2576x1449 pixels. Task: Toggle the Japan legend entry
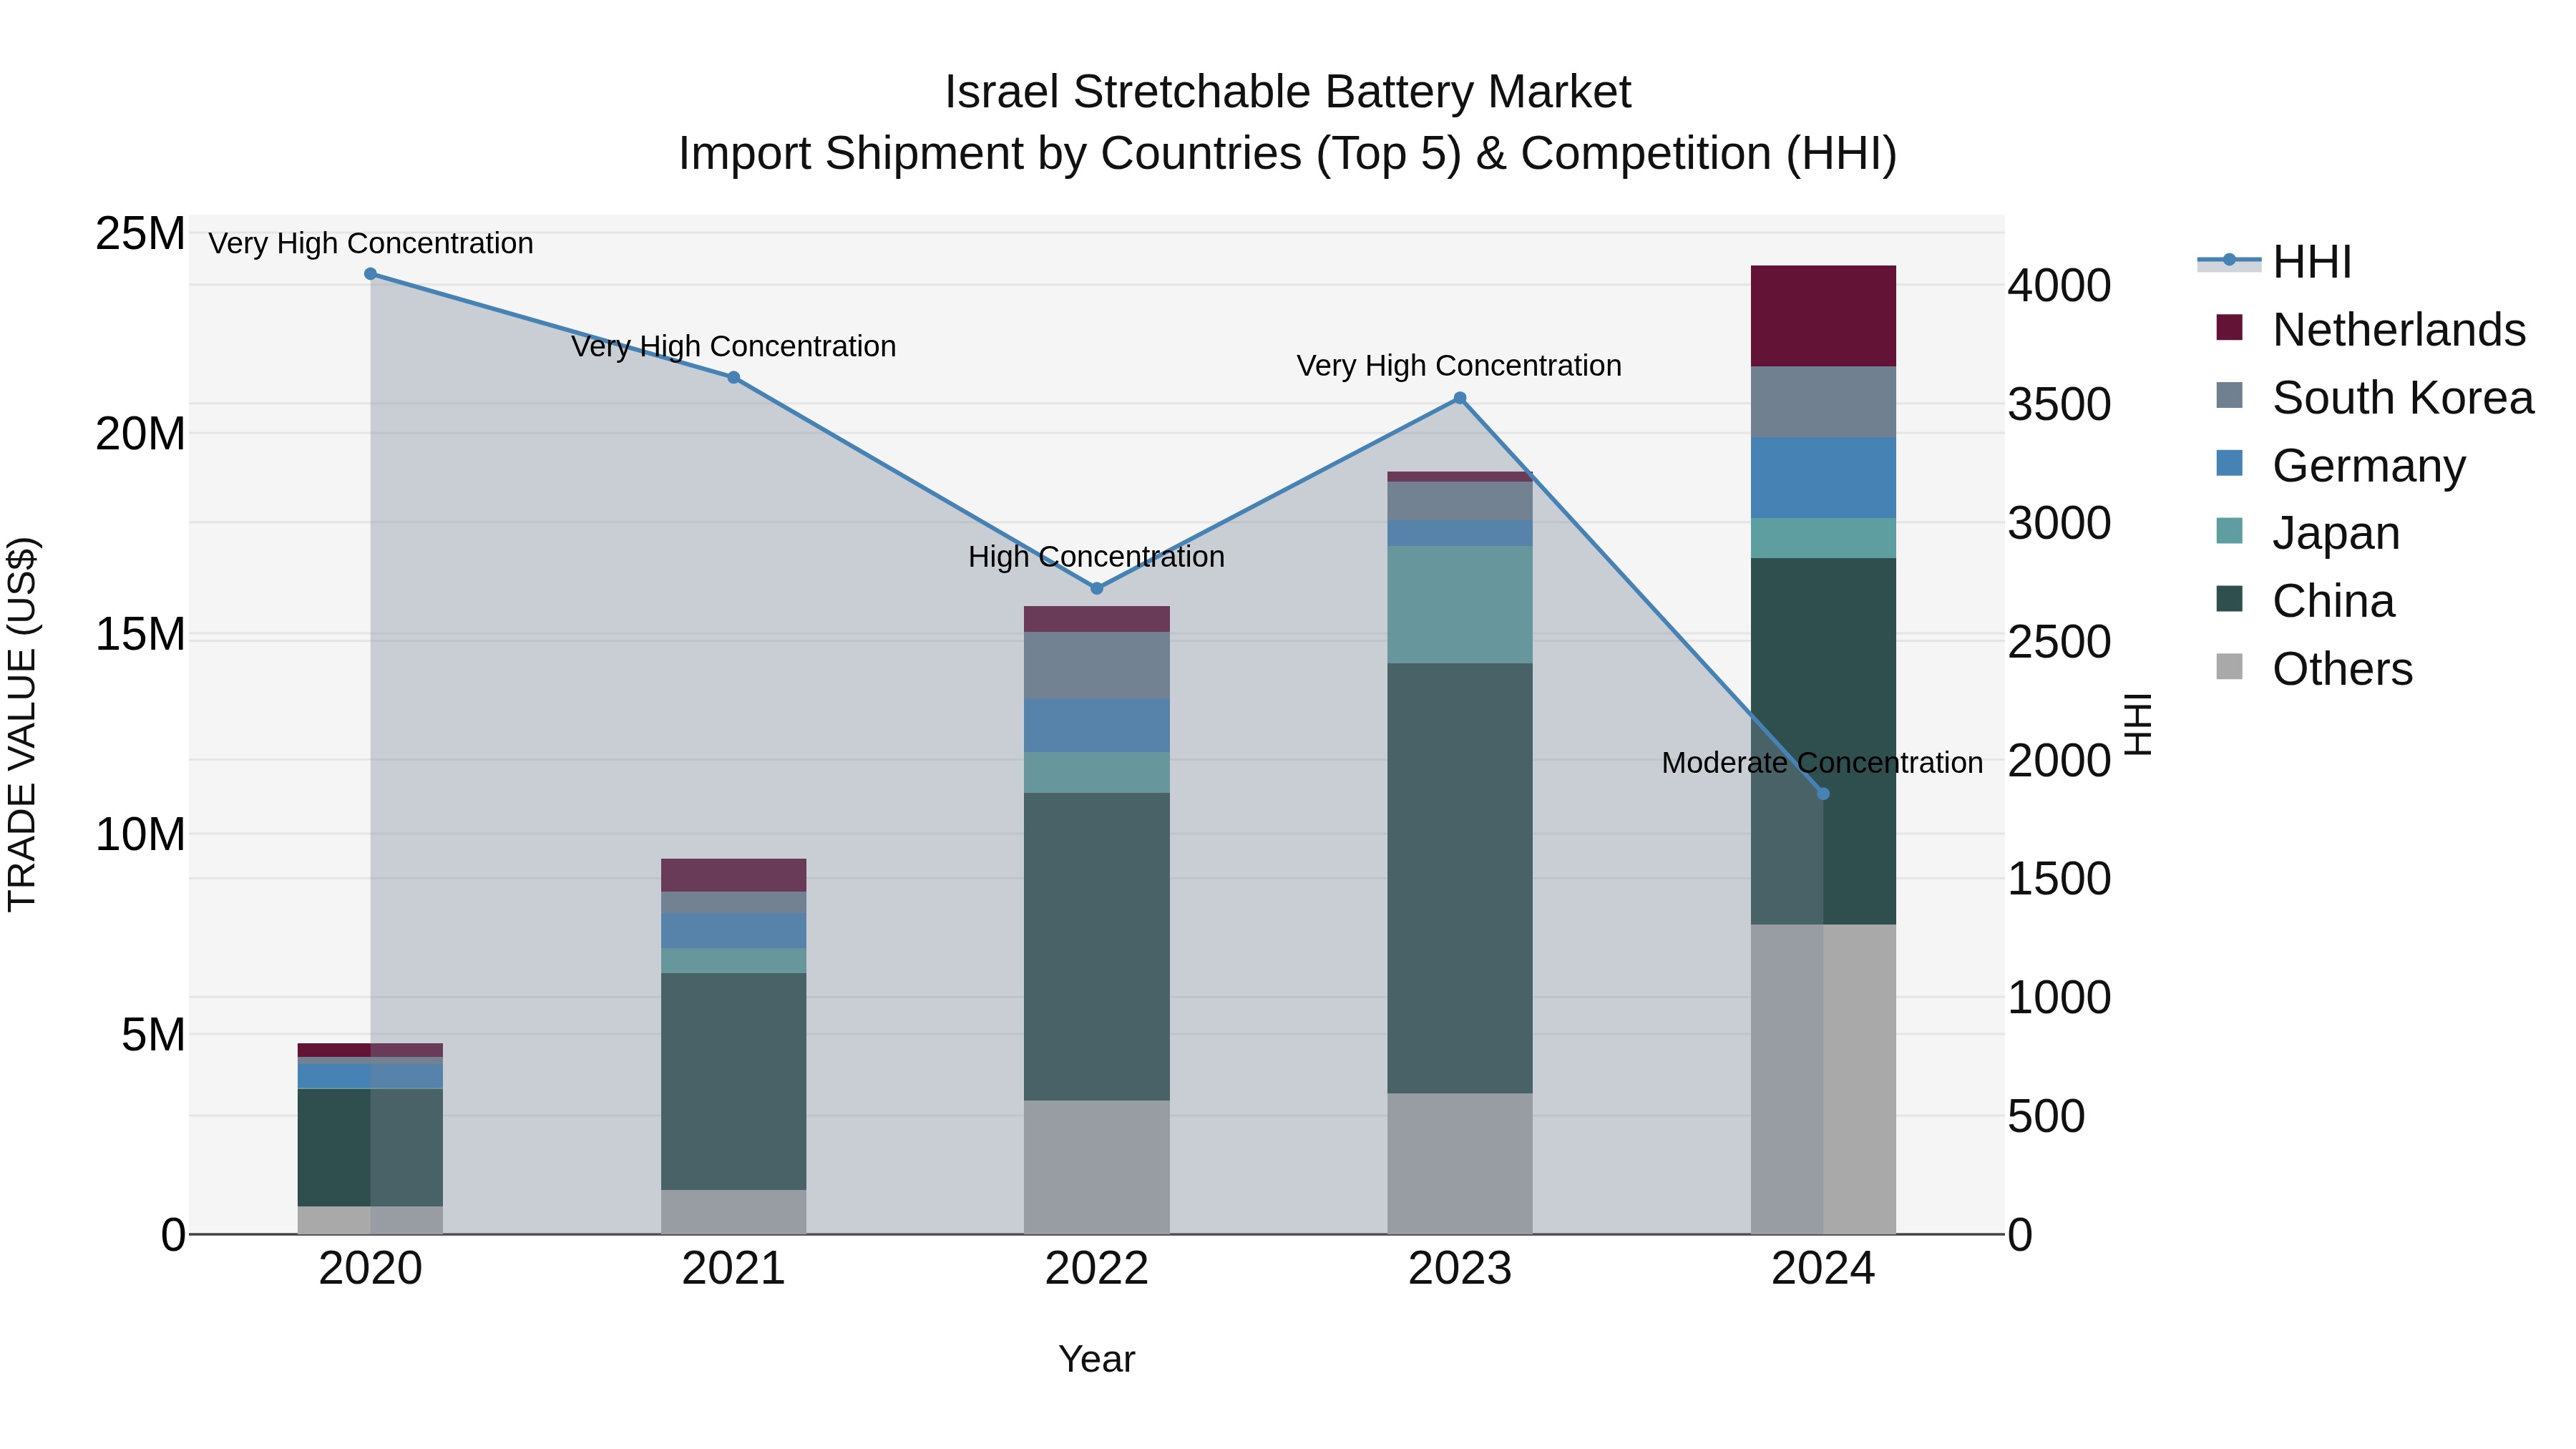[2308, 533]
